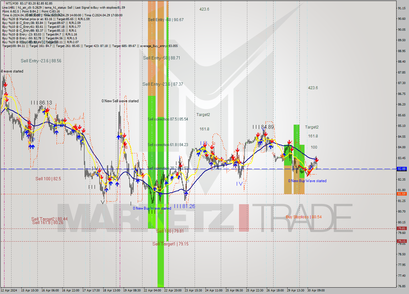Click the 78.50 price axis value
This screenshot has width=409, height=294.
coord(402,254)
